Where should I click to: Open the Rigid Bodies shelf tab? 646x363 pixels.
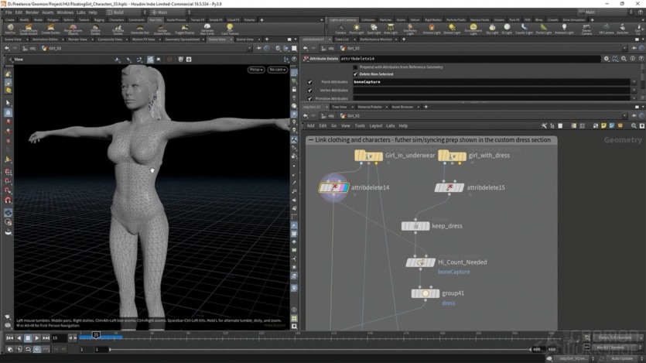coord(432,20)
